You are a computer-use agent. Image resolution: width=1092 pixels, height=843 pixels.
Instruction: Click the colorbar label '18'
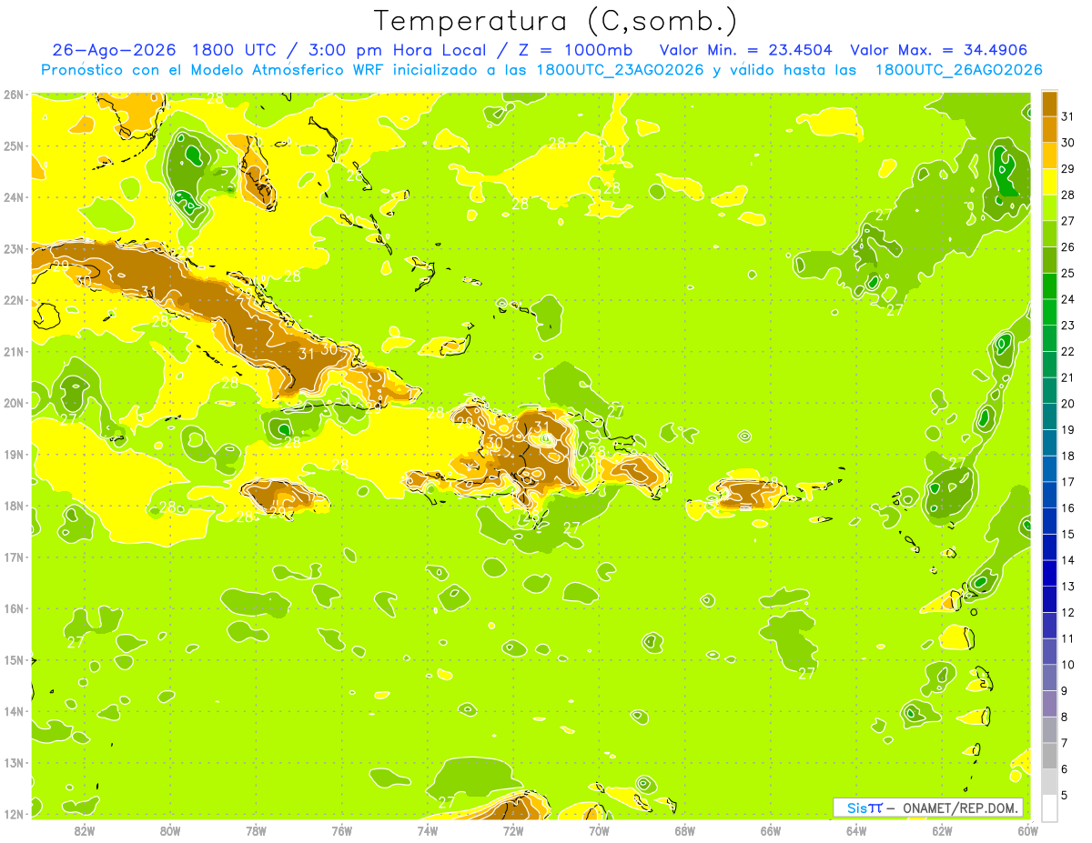tap(1067, 456)
